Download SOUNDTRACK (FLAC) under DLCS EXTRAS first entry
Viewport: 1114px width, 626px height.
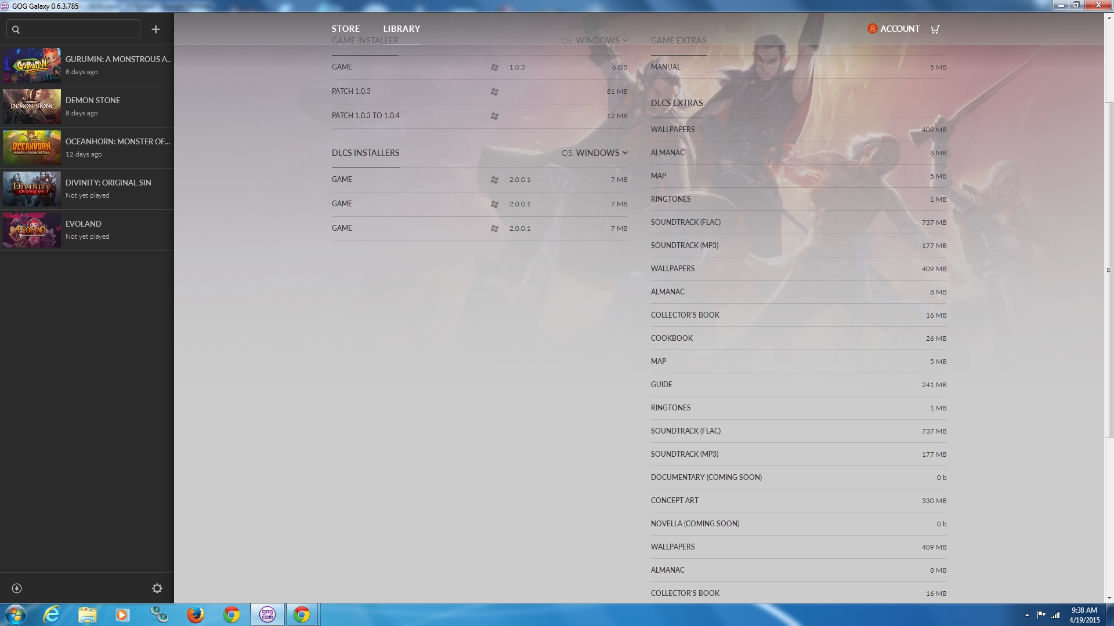[798, 223]
